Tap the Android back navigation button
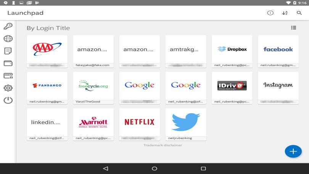Screen dimensions: 309x174 coord(106,169)
